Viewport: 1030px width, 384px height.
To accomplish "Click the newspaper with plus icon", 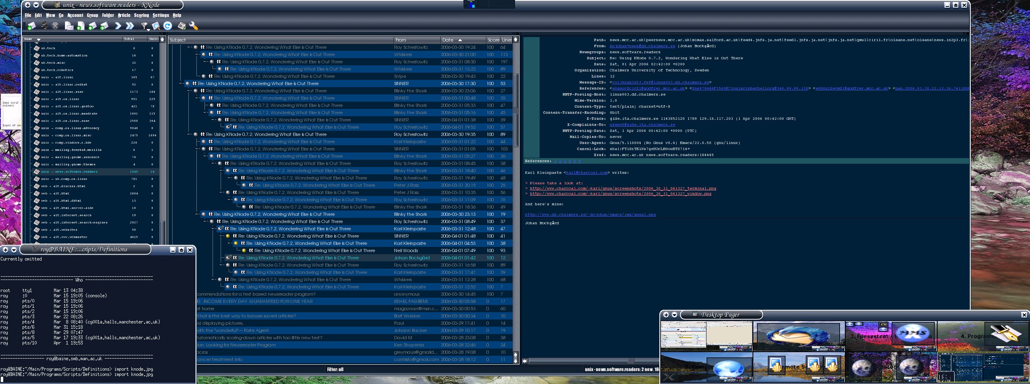I will point(182,26).
